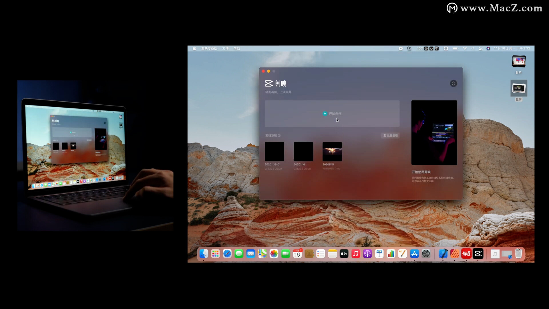Image resolution: width=549 pixels, height=309 pixels.
Task: Open Control Center in menu bar
Action: [481, 49]
